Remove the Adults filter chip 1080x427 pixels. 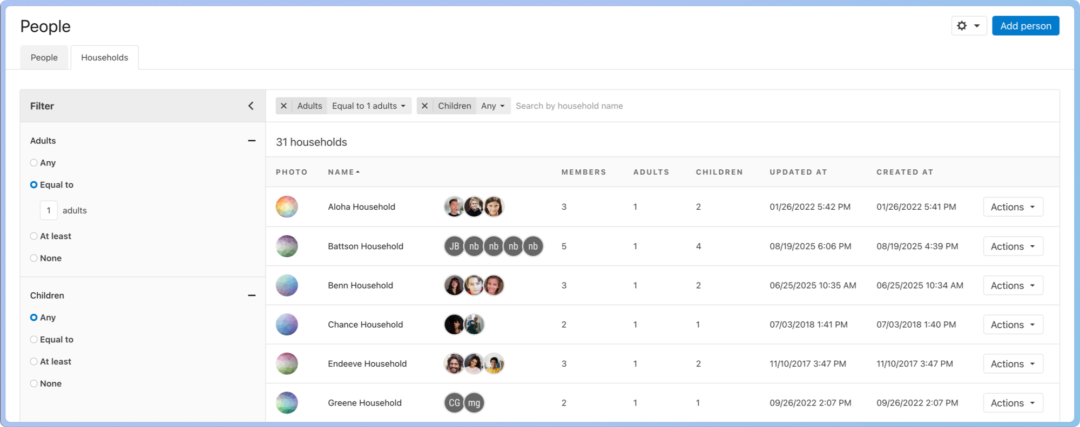click(283, 106)
